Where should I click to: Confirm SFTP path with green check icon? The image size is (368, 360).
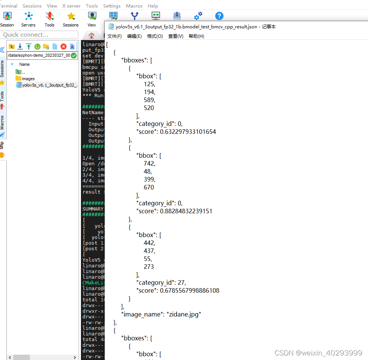74,55
